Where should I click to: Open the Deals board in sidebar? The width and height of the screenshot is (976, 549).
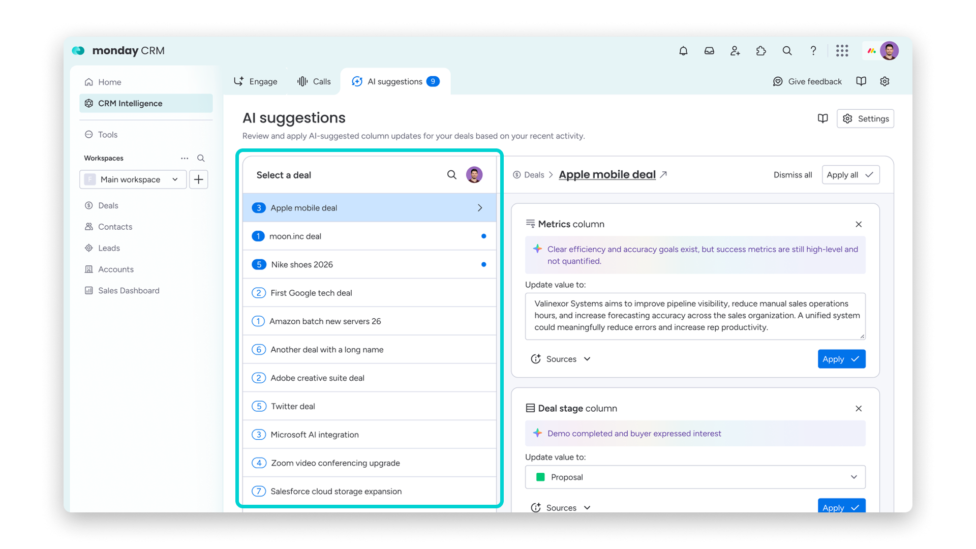tap(146, 205)
